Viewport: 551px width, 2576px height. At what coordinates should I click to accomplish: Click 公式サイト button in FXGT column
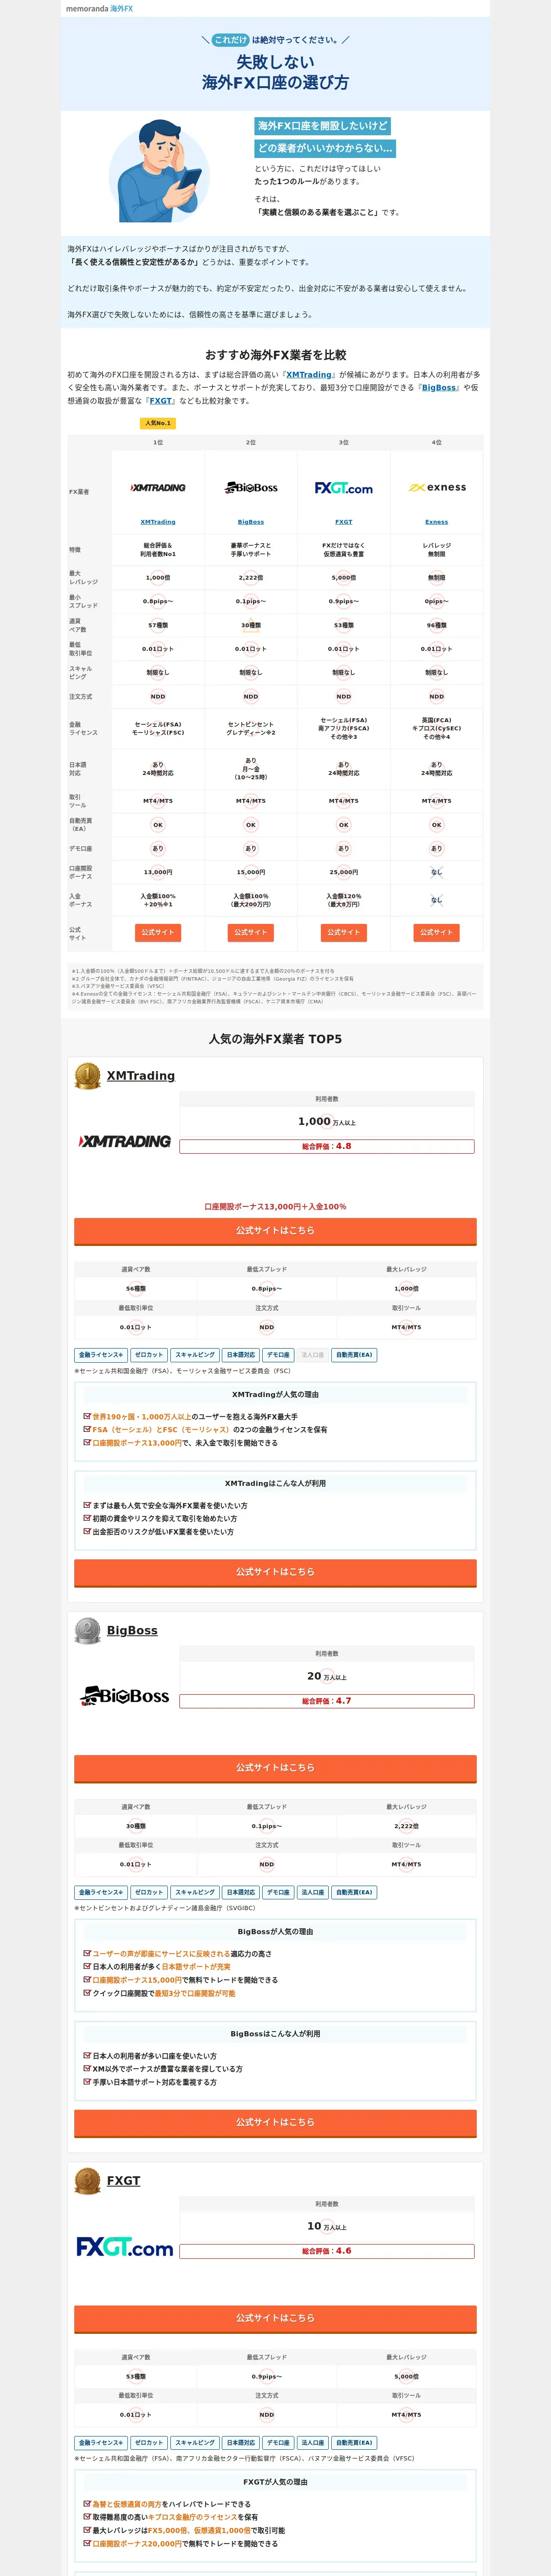344,932
